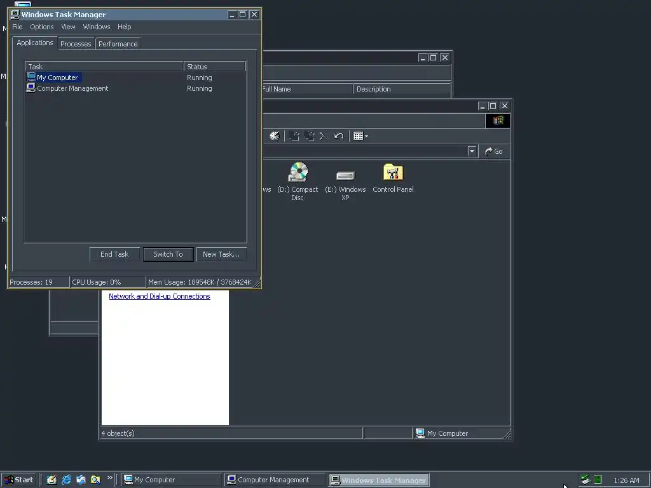
Task: Open the View menu in Task Manager
Action: pyautogui.click(x=69, y=27)
